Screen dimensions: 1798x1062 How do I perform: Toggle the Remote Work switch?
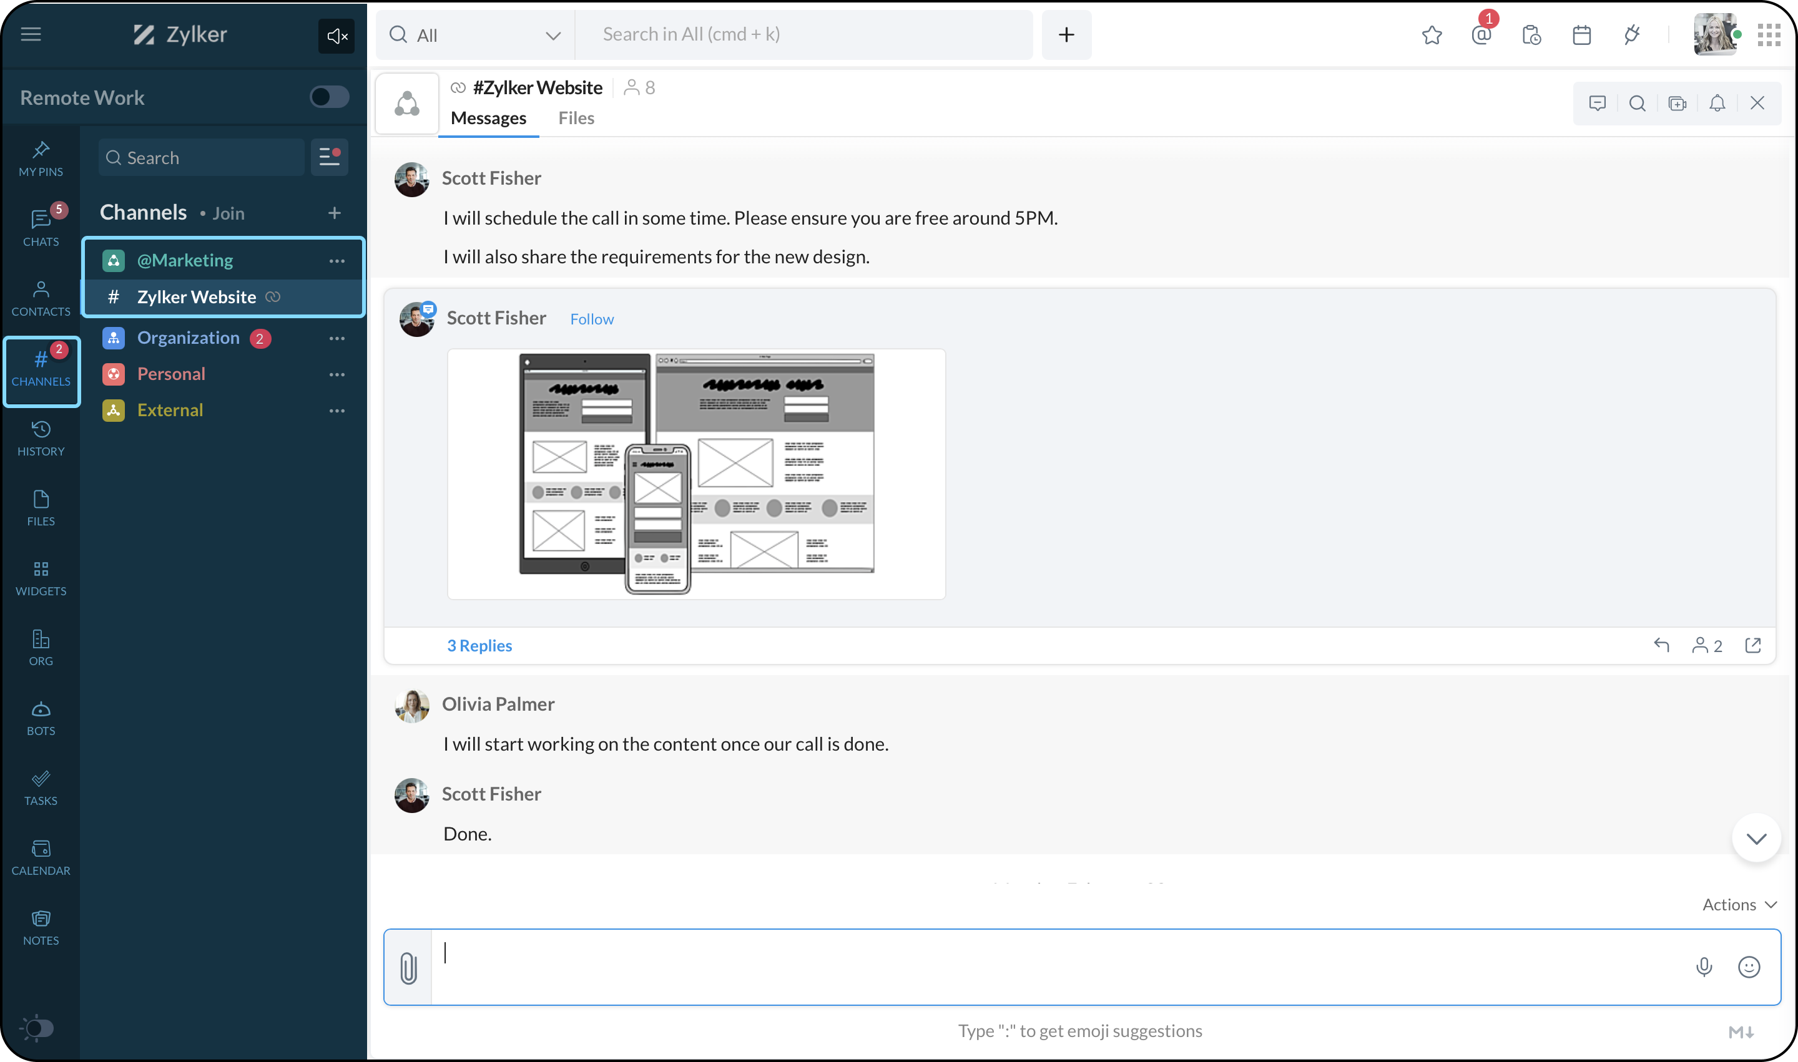point(328,97)
